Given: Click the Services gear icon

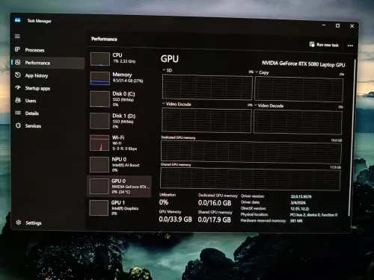Looking at the screenshot, I should click(18, 125).
